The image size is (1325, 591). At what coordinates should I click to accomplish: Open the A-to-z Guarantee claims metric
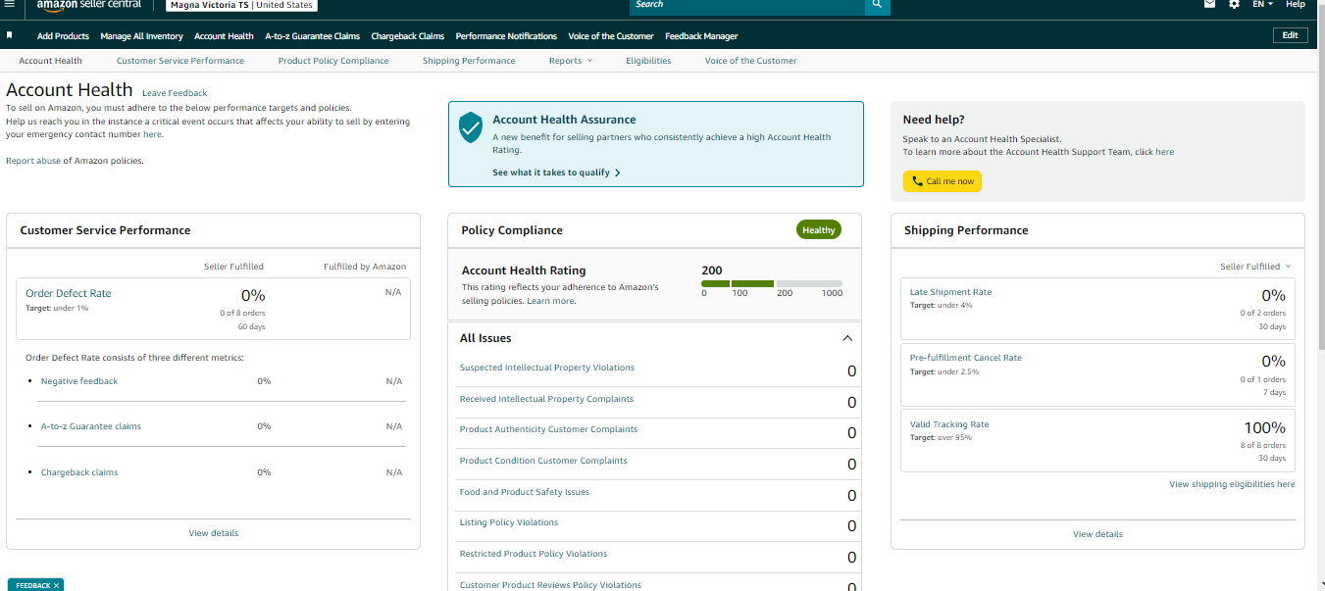91,426
